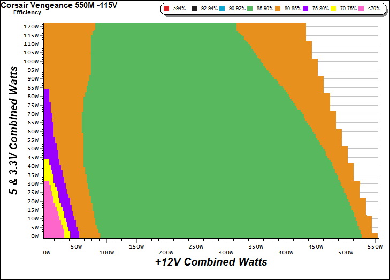Click the red >94% legend swatch
This screenshot has width=390, height=280.
pyautogui.click(x=167, y=9)
